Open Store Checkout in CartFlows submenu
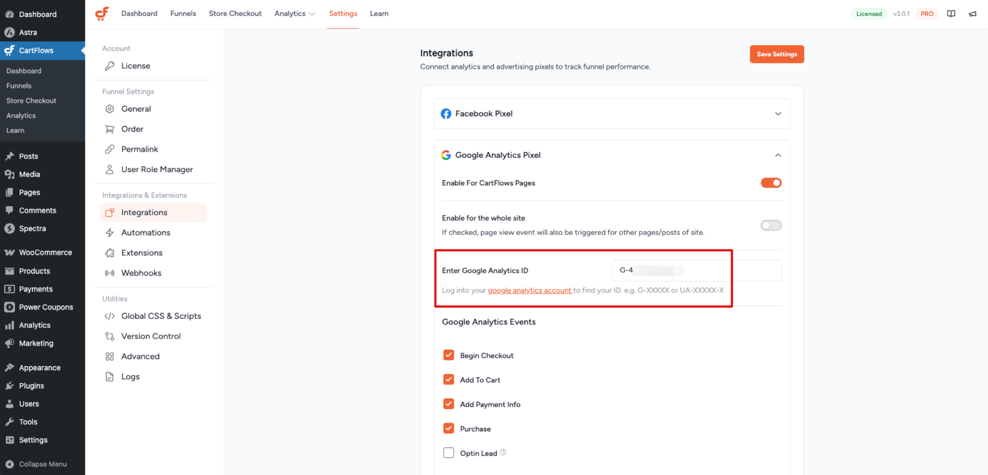Image resolution: width=988 pixels, height=475 pixels. (31, 101)
